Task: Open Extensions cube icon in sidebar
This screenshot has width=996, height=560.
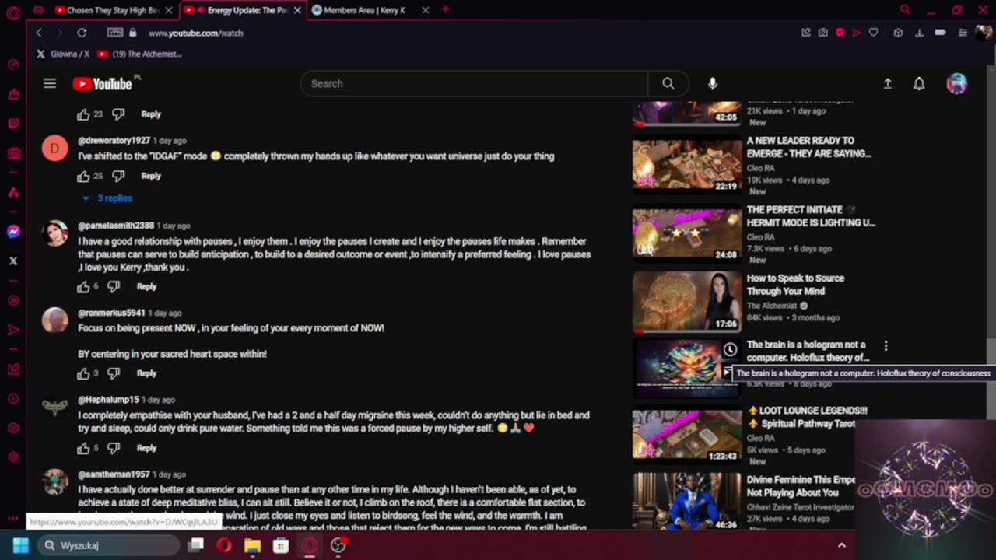Action: [x=13, y=429]
